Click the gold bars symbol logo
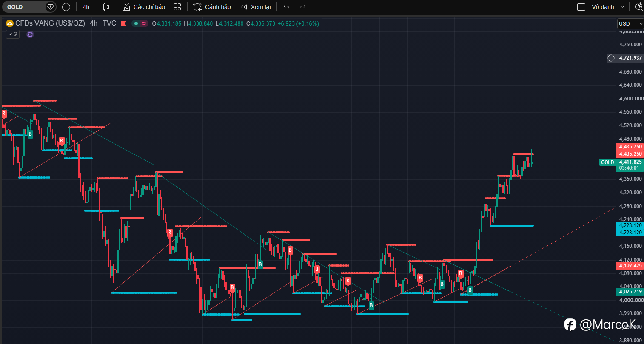This screenshot has width=644, height=344. pyautogui.click(x=10, y=23)
